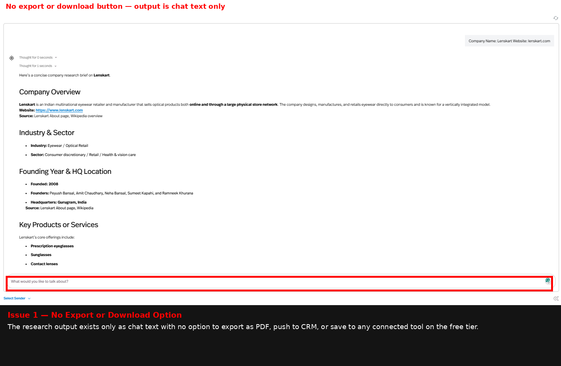Click the 'Prescription eyeglasses' bullet
This screenshot has width=561, height=366.
click(x=52, y=246)
